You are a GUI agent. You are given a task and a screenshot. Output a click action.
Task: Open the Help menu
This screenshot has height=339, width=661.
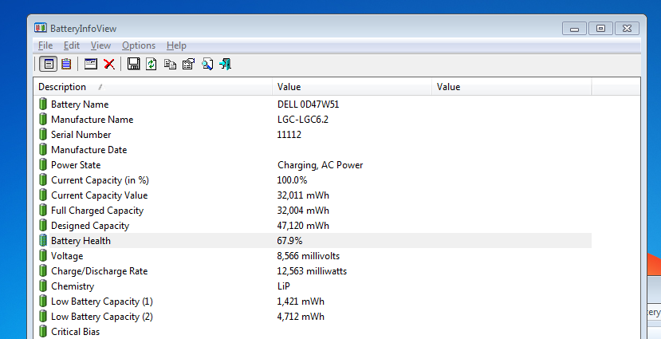pyautogui.click(x=176, y=45)
